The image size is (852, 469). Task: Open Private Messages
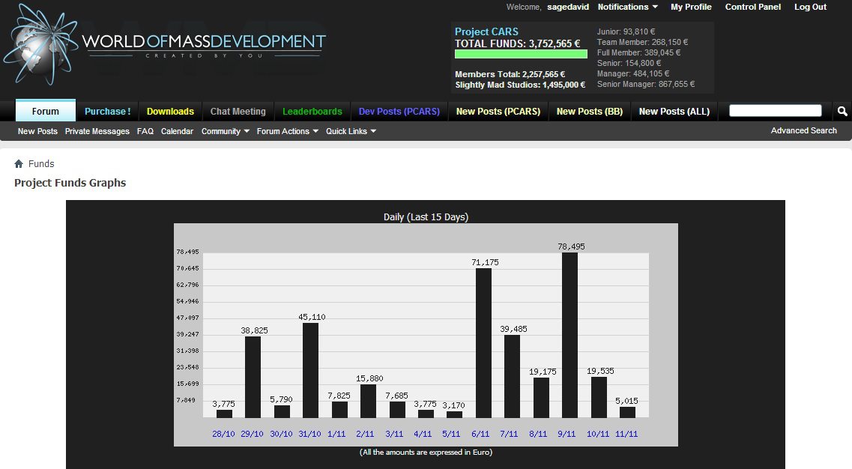click(x=97, y=131)
